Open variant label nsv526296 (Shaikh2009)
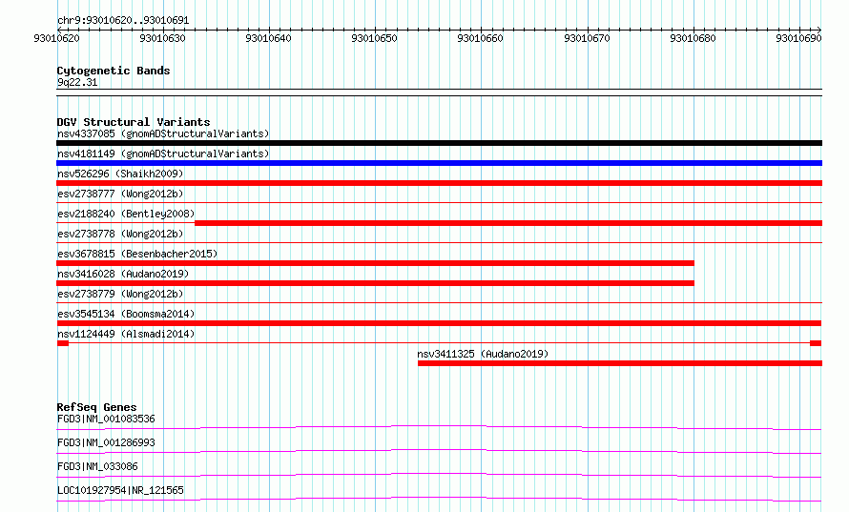Viewport: 849px width, 512px height. click(120, 174)
